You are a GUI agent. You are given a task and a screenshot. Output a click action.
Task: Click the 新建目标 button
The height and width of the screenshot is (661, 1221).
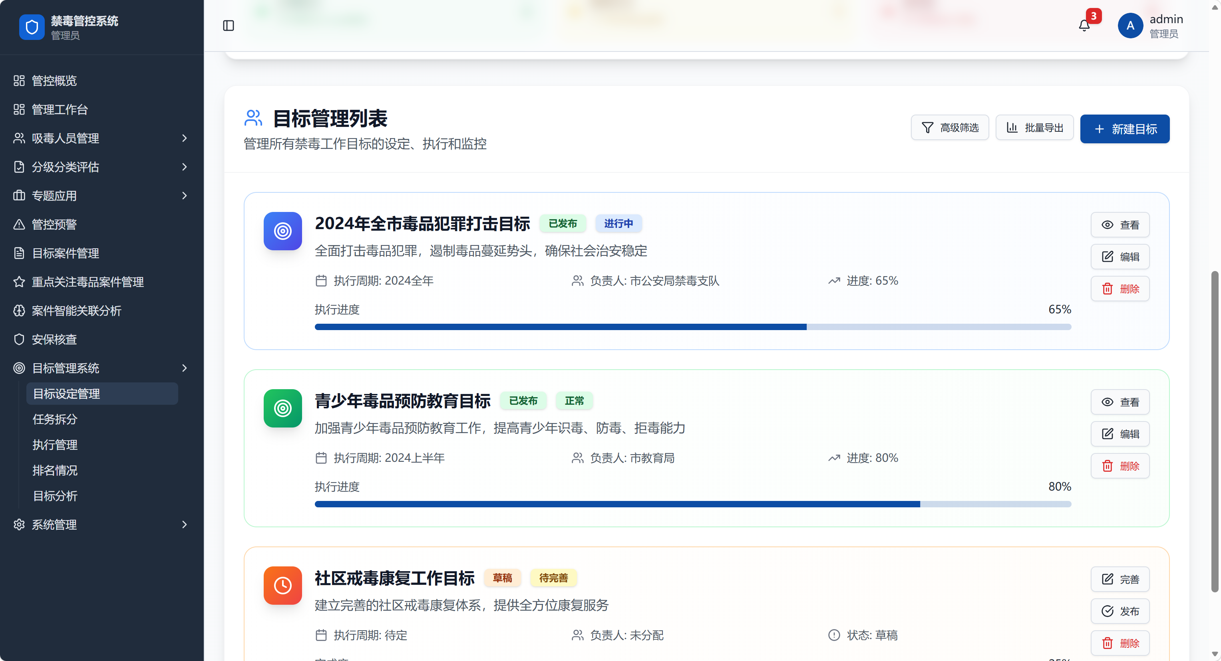click(x=1125, y=129)
